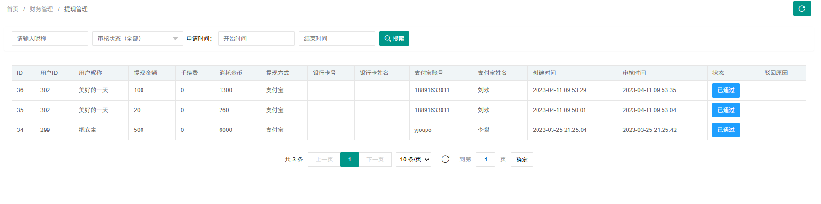This screenshot has width=821, height=204.
Task: Click the 提现金额 column header
Action: point(145,73)
